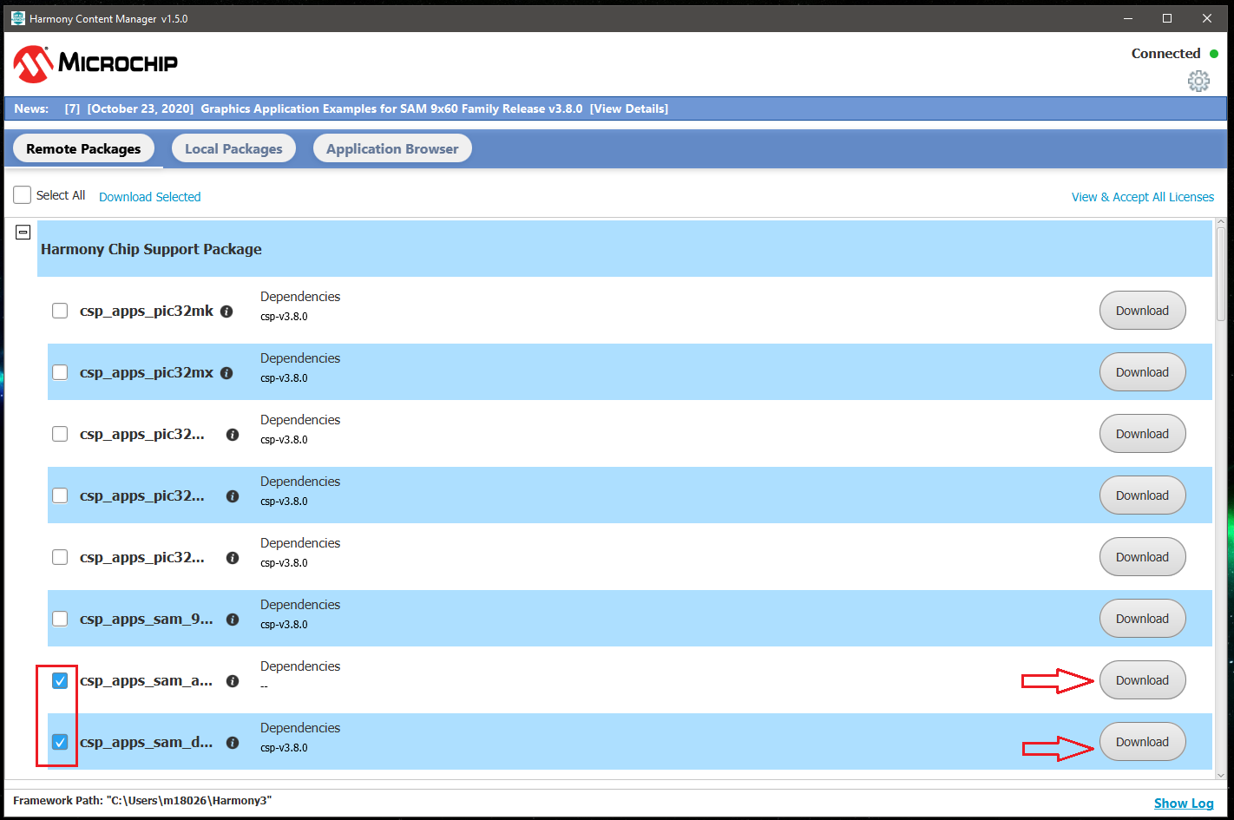The height and width of the screenshot is (820, 1234).
Task: Uncheck the csp_apps_sam_a package checkbox
Action: [60, 680]
